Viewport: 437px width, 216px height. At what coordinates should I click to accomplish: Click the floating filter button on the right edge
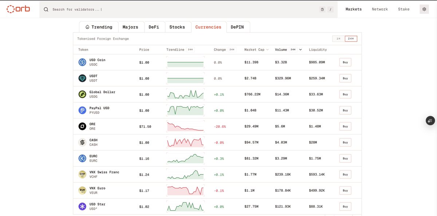pos(430,120)
